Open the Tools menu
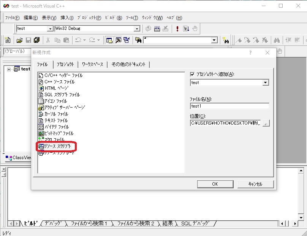Viewport: 307px width, 236px height. coord(132,18)
